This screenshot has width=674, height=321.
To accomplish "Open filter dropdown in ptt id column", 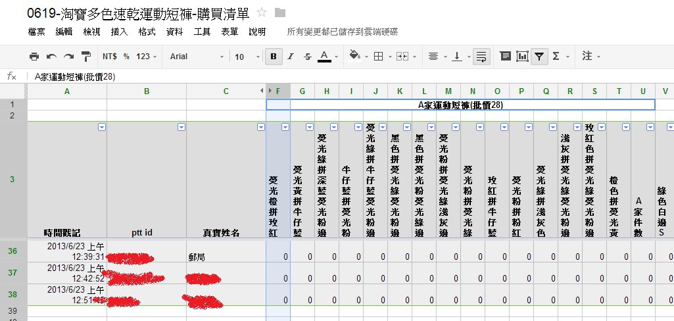I will point(181,127).
